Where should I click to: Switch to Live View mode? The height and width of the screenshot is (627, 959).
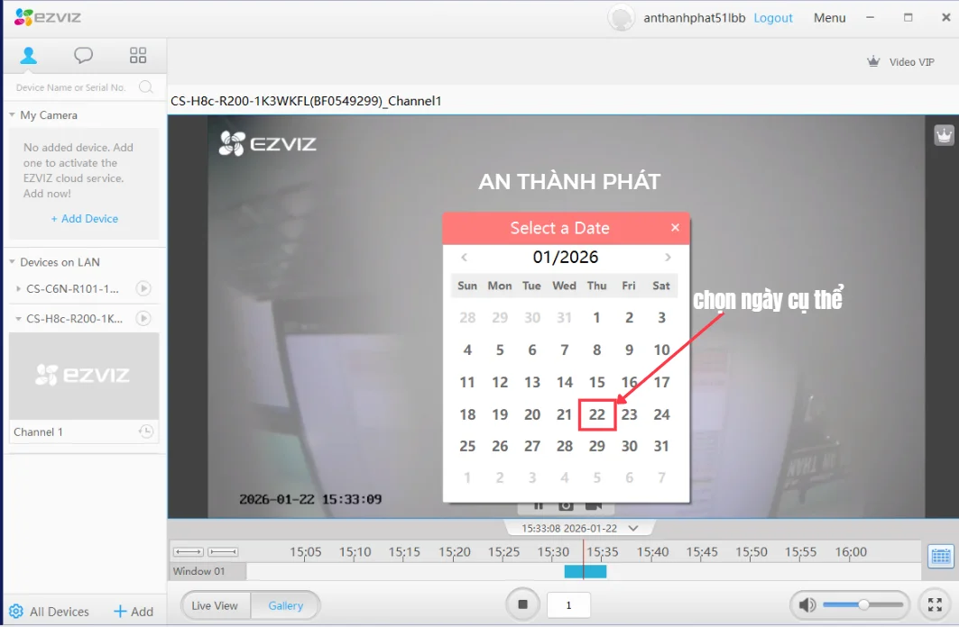[215, 605]
